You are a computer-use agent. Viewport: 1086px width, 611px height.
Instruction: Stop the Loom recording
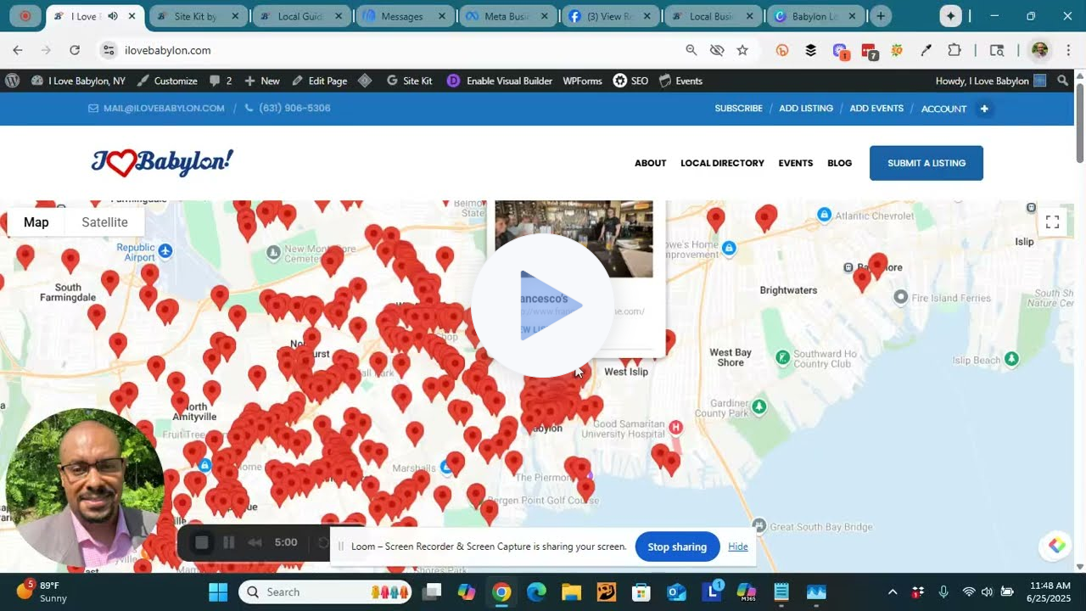coord(202,542)
